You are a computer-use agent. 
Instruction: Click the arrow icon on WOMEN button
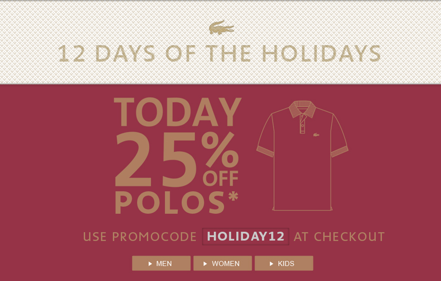(206, 264)
